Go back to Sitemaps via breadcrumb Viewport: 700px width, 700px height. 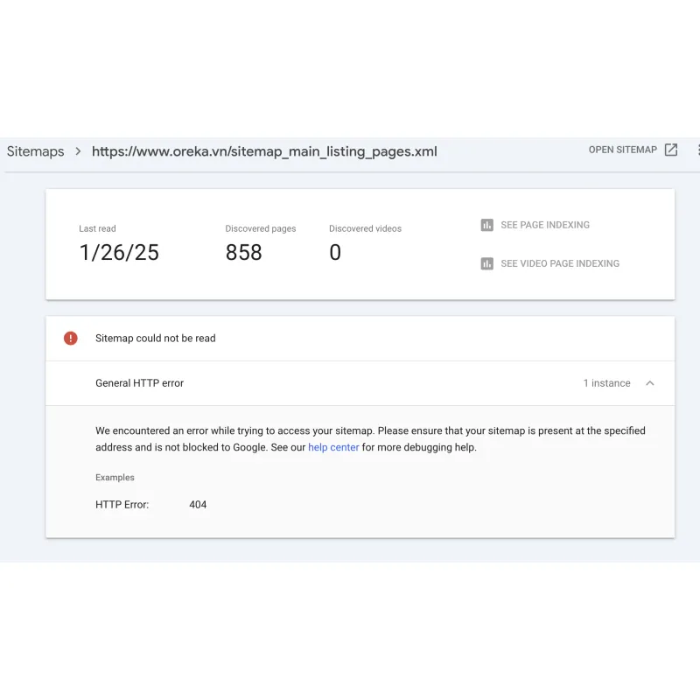pyautogui.click(x=35, y=151)
